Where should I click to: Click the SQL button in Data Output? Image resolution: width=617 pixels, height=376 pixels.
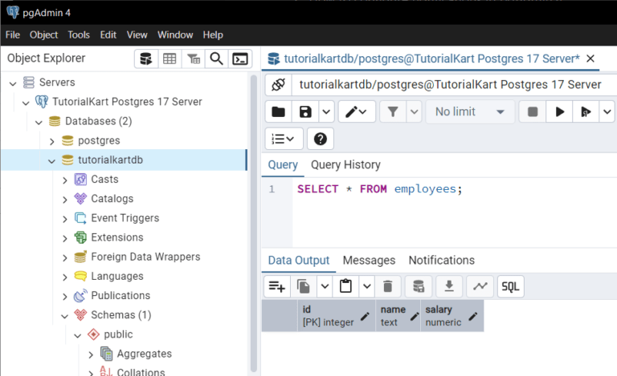point(510,286)
